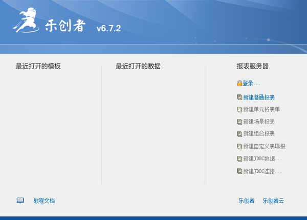The image size is (307, 220).
Task: Click the icon next to 新建单元格表单
Action: coord(239,109)
